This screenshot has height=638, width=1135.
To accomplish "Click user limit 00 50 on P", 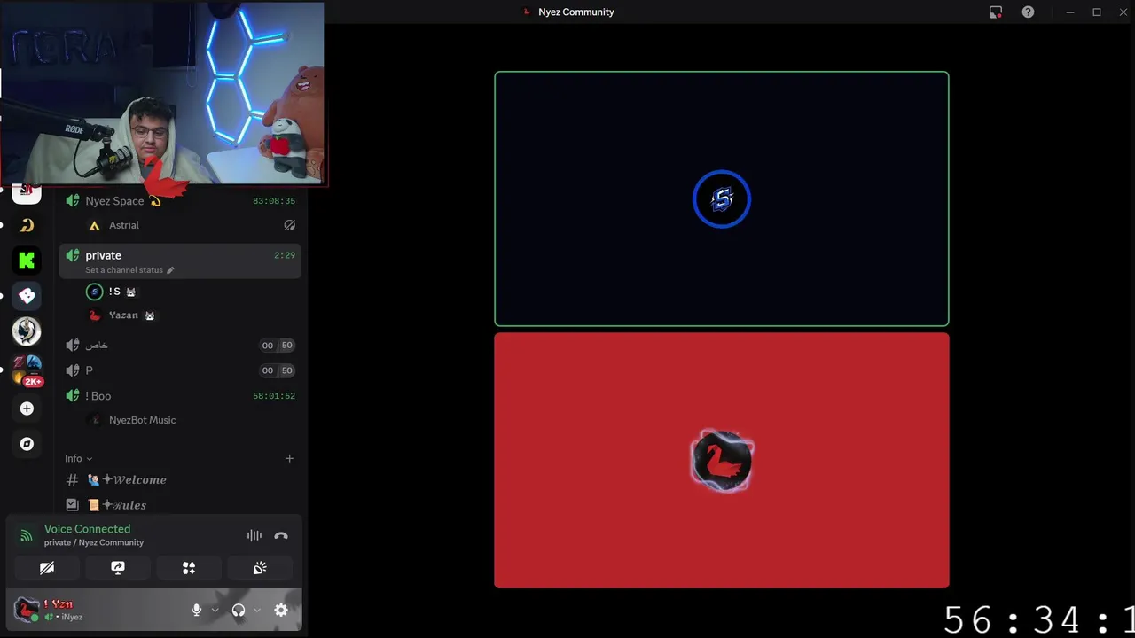I will 277,370.
